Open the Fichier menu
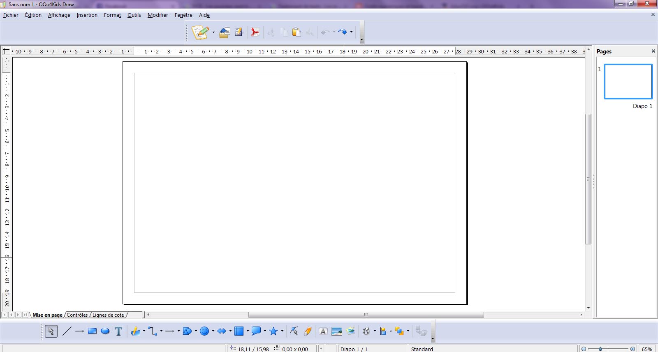658x352 pixels. point(11,15)
